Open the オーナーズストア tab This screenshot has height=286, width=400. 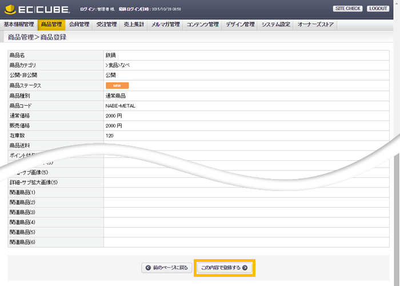pyautogui.click(x=316, y=25)
